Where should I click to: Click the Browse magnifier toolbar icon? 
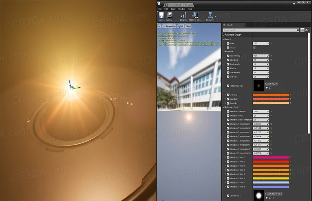pyautogui.click(x=169, y=16)
